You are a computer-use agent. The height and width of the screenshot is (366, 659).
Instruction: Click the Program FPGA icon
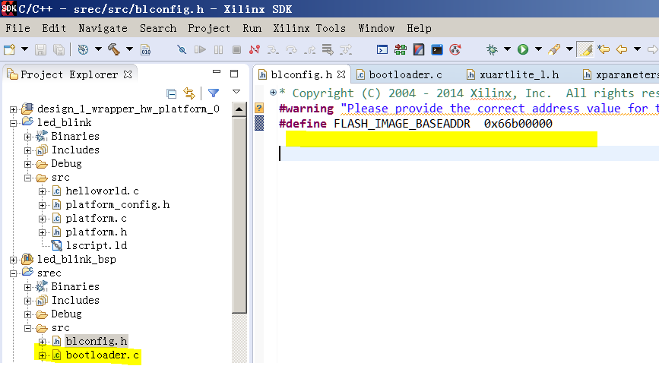(x=401, y=49)
